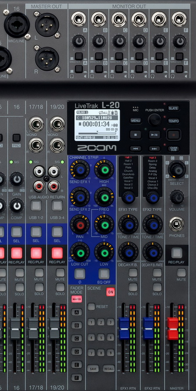Switch fader mode to mix A
This screenshot has width=196, height=391.
click(77, 312)
